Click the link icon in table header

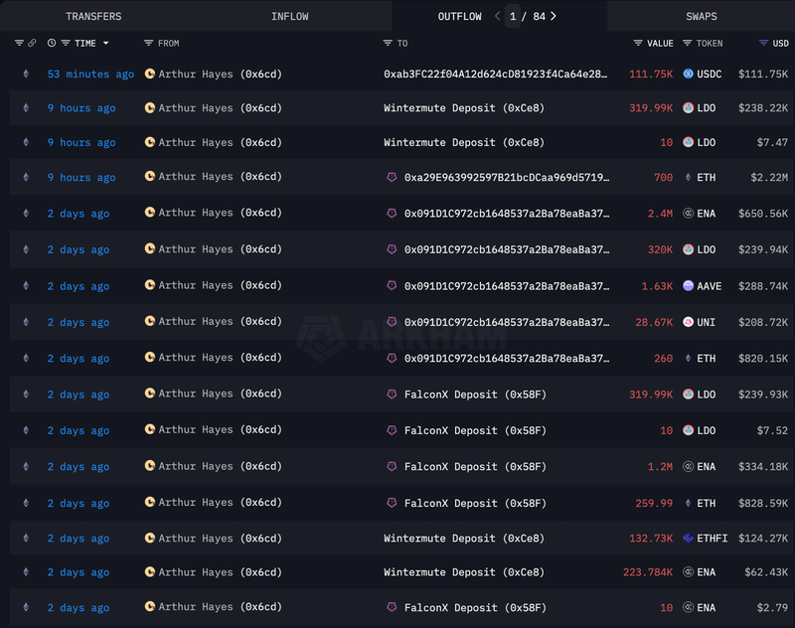pyautogui.click(x=32, y=44)
